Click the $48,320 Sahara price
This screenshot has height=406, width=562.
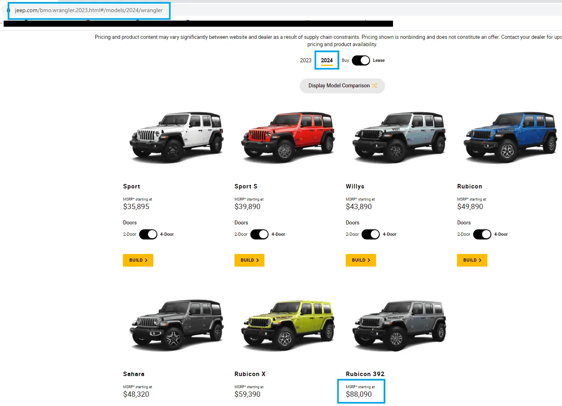pyautogui.click(x=136, y=394)
